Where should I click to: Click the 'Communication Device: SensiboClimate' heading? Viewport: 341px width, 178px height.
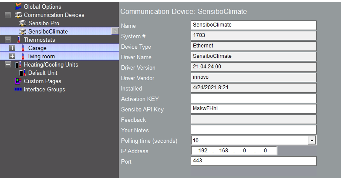[183, 11]
